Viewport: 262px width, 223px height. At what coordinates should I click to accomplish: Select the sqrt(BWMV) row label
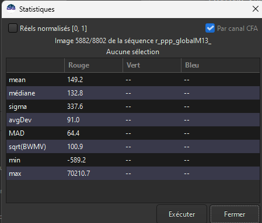point(27,147)
